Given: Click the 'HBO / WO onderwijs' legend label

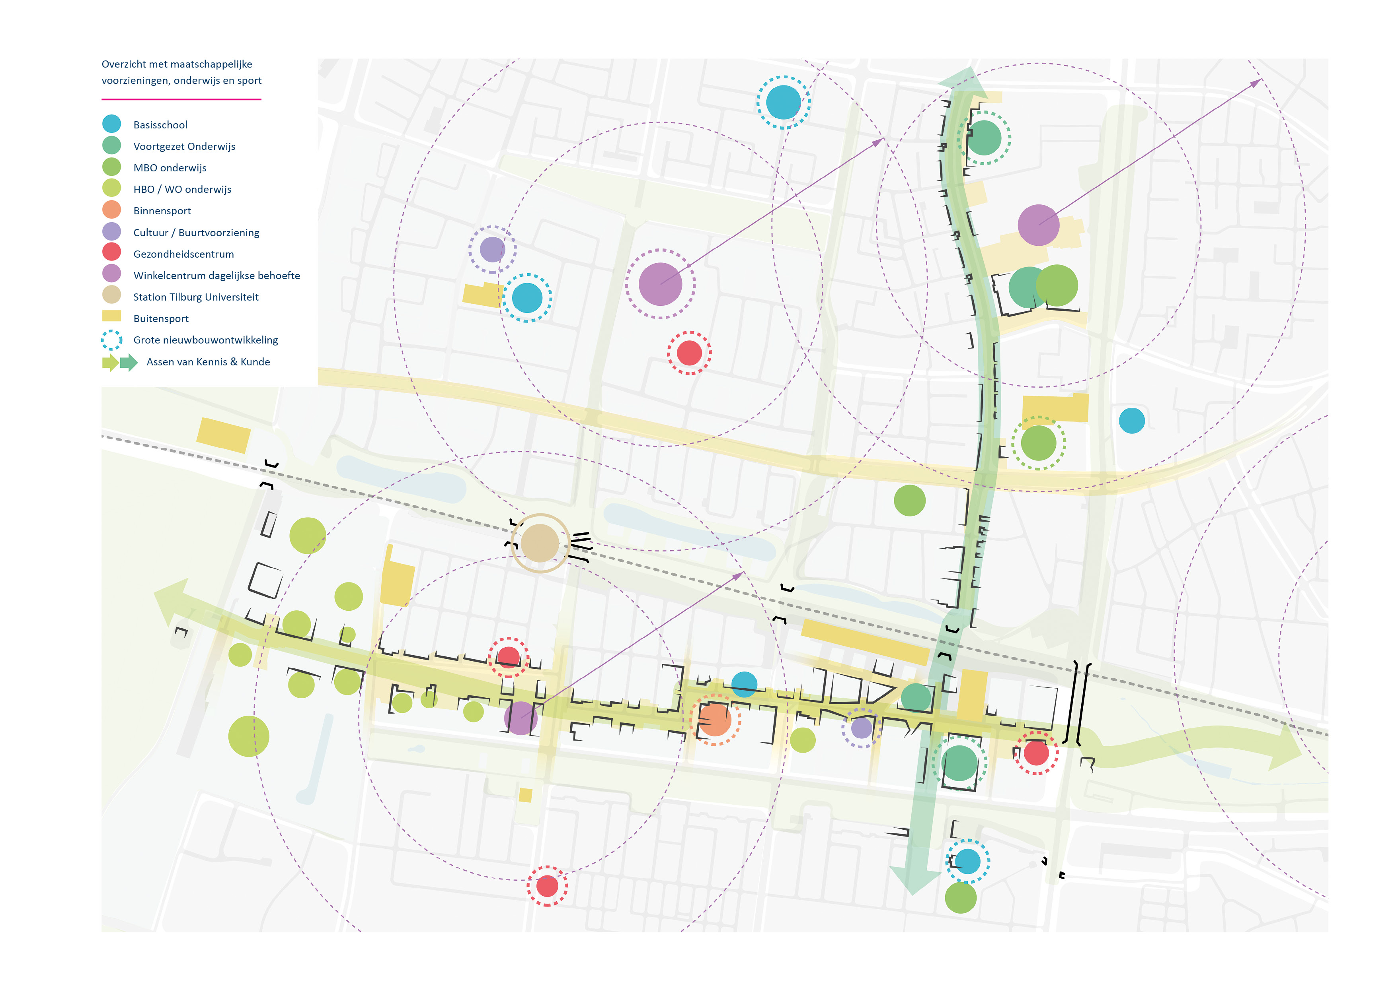Looking at the screenshot, I should [x=182, y=189].
